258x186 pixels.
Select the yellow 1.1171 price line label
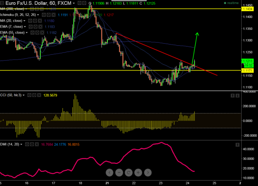247,71
